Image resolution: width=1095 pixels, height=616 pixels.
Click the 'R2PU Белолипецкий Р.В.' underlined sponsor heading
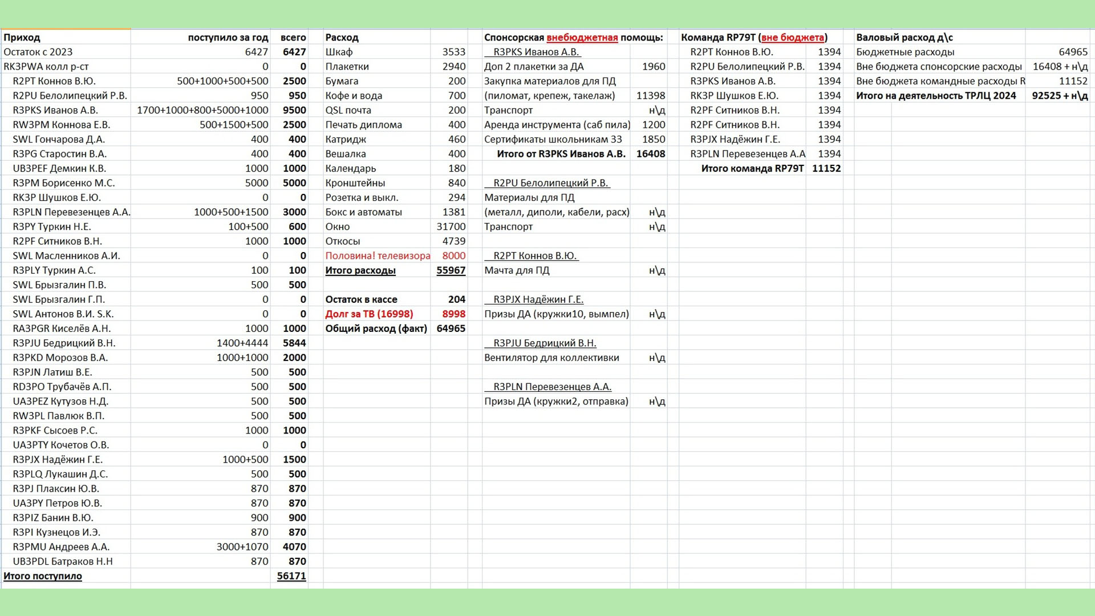tap(547, 183)
